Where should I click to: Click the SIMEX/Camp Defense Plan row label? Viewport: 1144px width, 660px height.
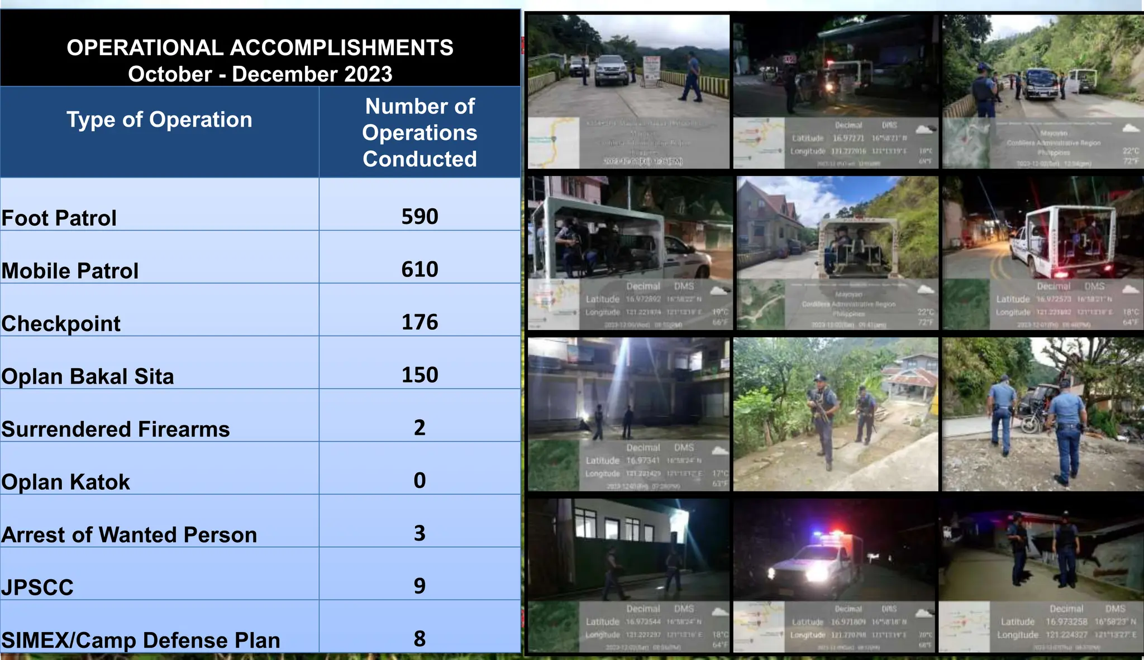click(141, 640)
